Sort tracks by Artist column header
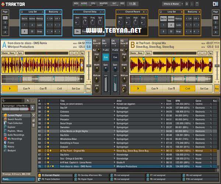221x184 pixels. (x=141, y=101)
